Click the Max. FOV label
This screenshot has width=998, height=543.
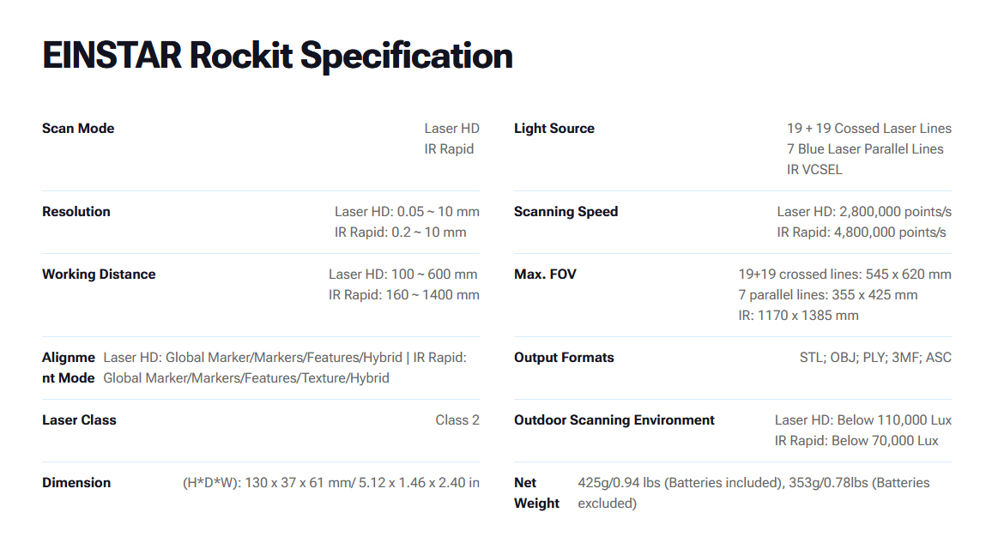pyautogui.click(x=545, y=275)
